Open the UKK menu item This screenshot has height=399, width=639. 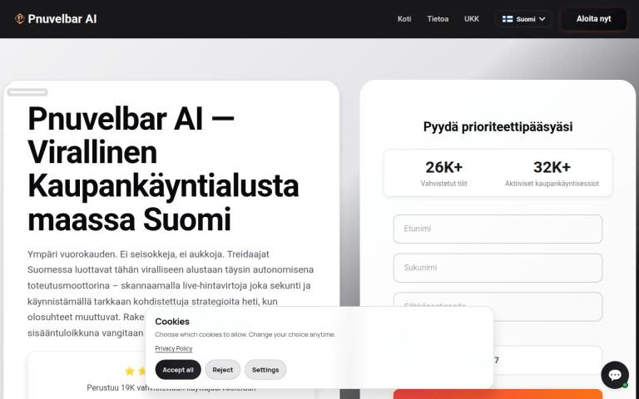click(472, 19)
